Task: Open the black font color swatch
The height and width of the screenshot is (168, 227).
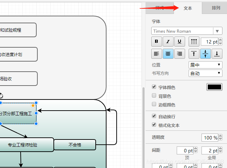Action: [x=214, y=87]
